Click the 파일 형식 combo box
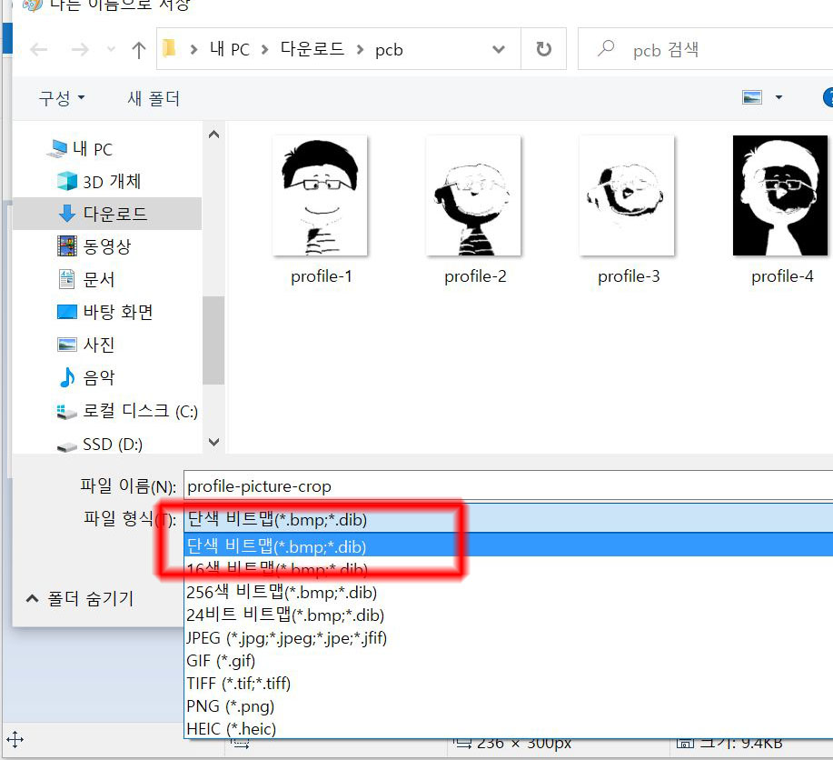The height and width of the screenshot is (760, 833). tap(509, 518)
